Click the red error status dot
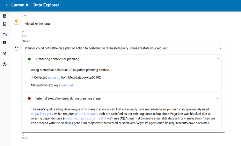 click(x=29, y=98)
